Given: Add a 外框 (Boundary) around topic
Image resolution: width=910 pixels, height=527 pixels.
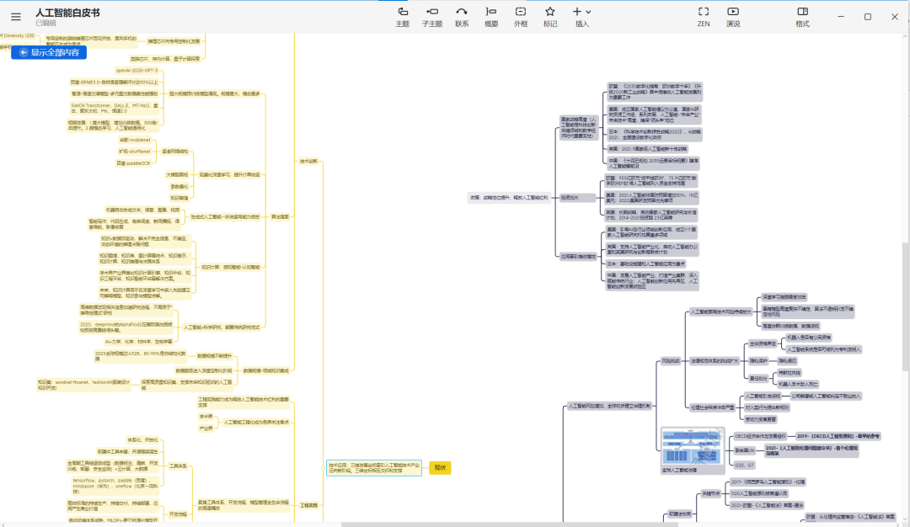Looking at the screenshot, I should [x=521, y=16].
